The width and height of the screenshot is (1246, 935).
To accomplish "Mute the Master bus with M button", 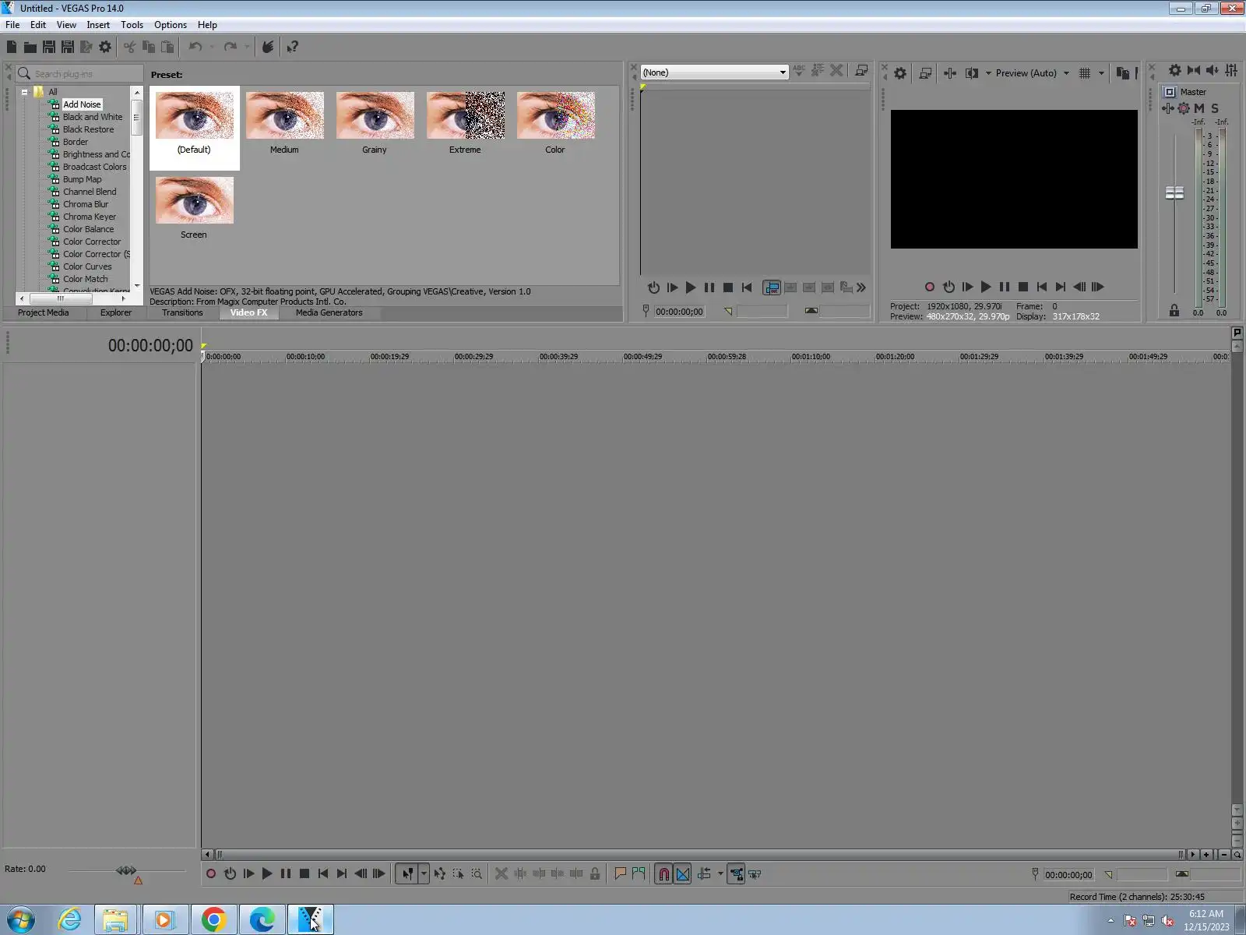I will click(1199, 108).
